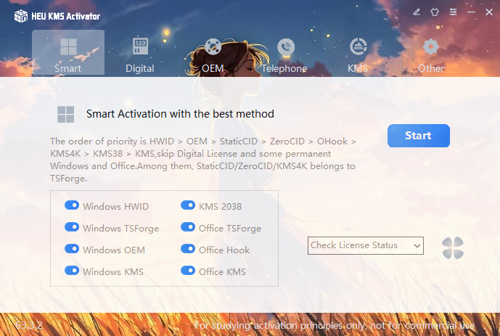The height and width of the screenshot is (336, 500).
Task: Switch to the Digital tab
Action: 140,55
